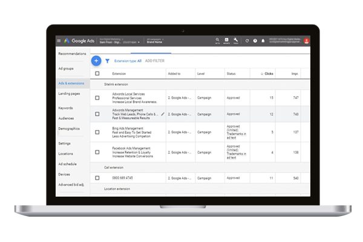Viewport: 363px width, 242px height.
Task: Check the 0800 689 4745 call extension checkbox
Action: coord(97,178)
